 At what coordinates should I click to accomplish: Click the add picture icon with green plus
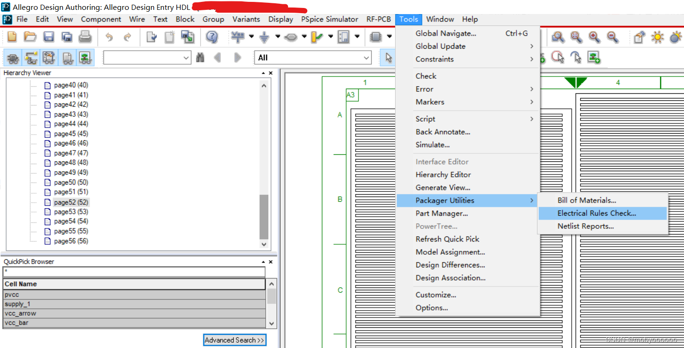coord(594,57)
